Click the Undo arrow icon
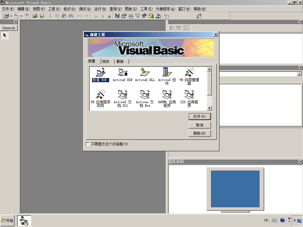The width and height of the screenshot is (303, 227). pyautogui.click(x=79, y=16)
